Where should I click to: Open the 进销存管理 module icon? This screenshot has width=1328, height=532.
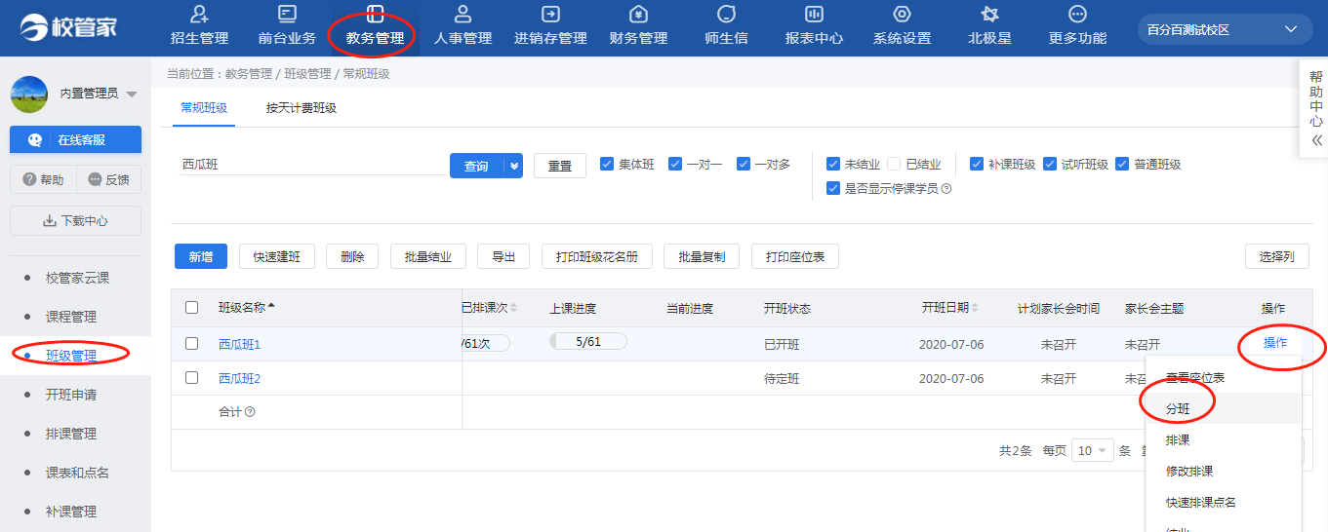coord(550,15)
